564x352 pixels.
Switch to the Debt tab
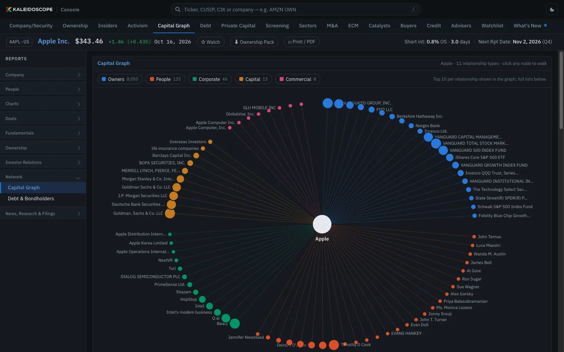click(x=206, y=25)
